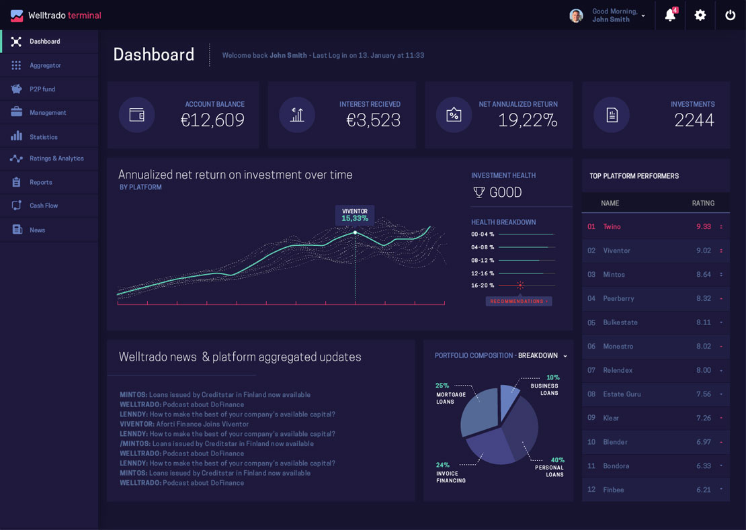Click the John Smith profile avatar
Viewport: 746px width, 530px height.
576,15
